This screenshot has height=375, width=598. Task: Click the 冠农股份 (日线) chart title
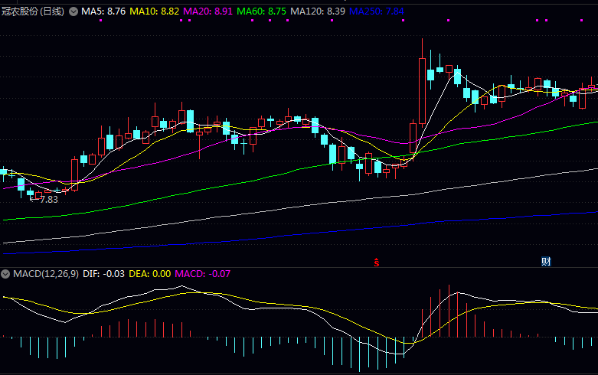34,12
